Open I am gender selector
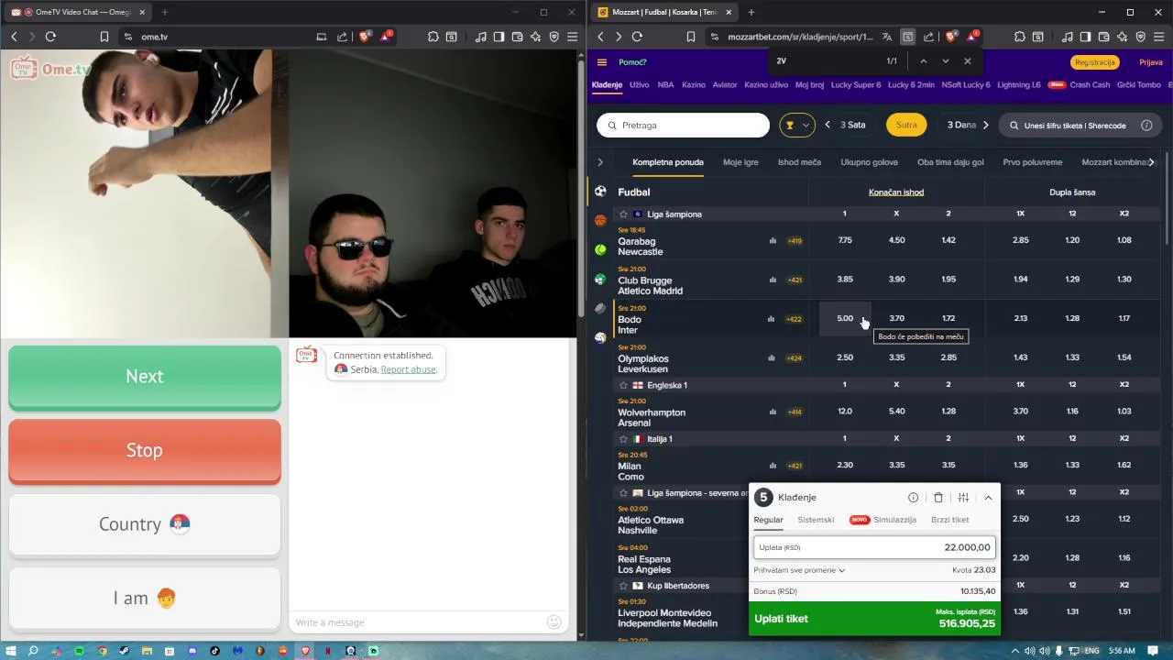The height and width of the screenshot is (660, 1173). pyautogui.click(x=145, y=598)
